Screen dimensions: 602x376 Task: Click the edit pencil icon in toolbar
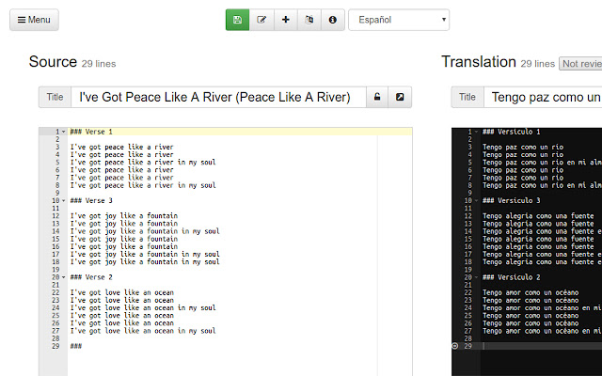(261, 20)
